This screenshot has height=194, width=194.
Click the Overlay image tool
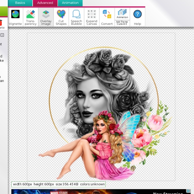46,17
